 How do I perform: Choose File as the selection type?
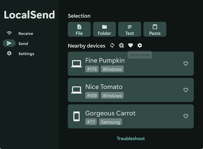[x=79, y=29]
